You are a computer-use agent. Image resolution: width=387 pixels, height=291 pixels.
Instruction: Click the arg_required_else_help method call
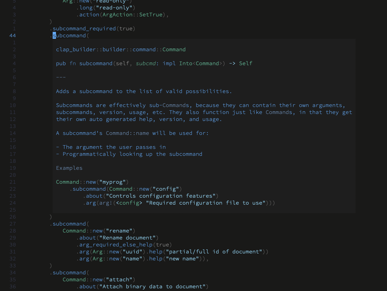click(116, 245)
